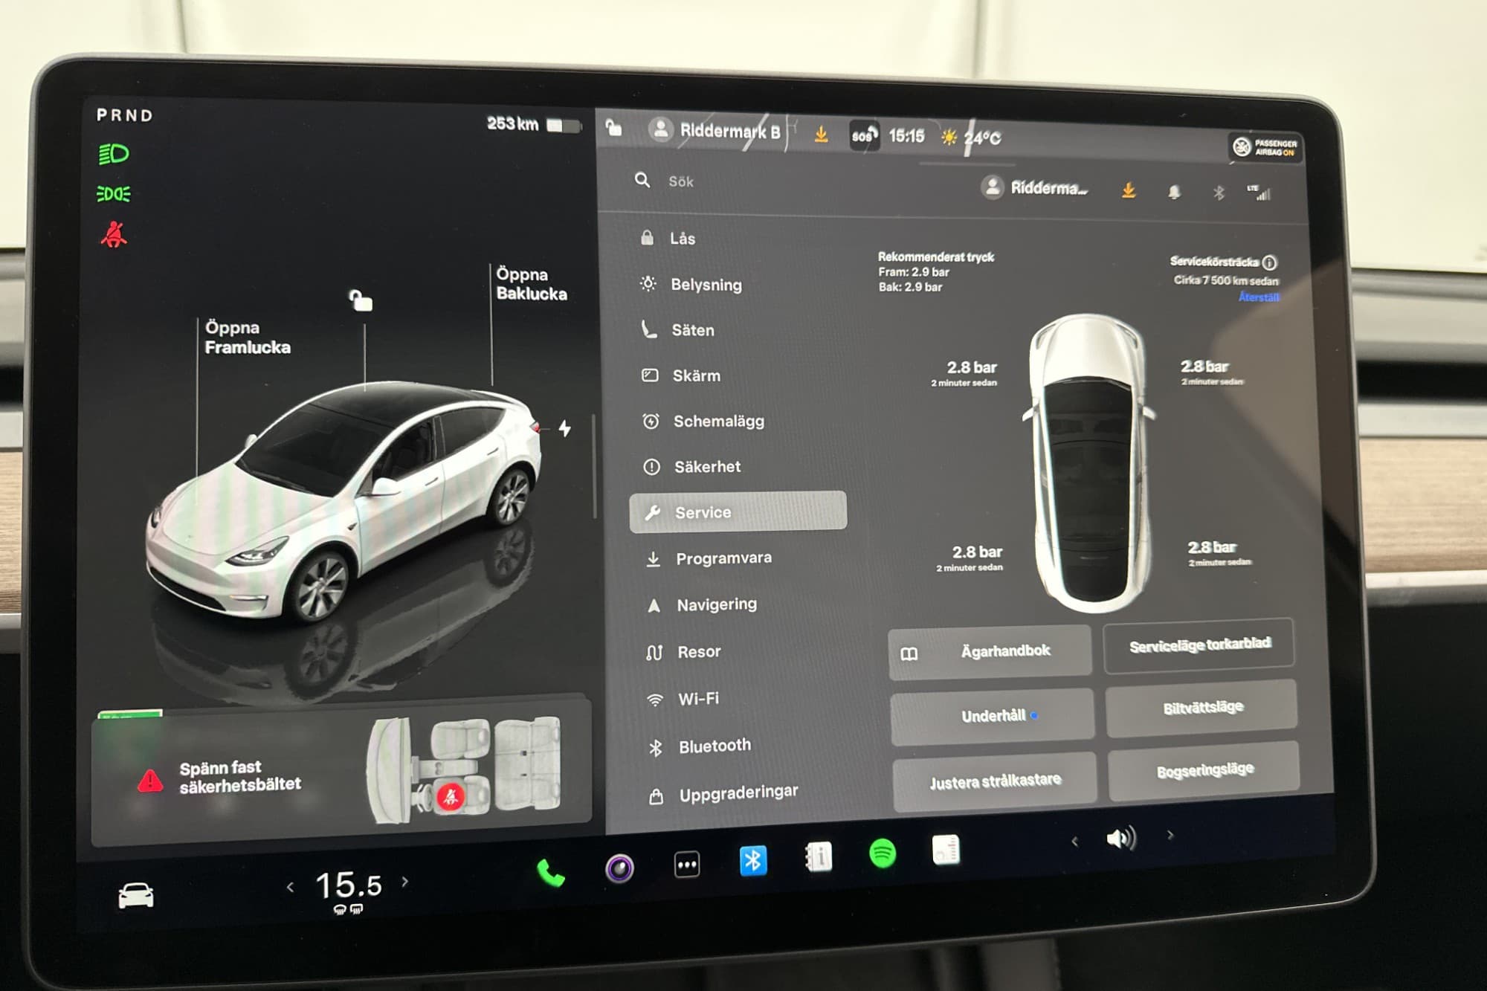The image size is (1487, 991).
Task: Open the blue Bluetooth app icon
Action: 753,861
